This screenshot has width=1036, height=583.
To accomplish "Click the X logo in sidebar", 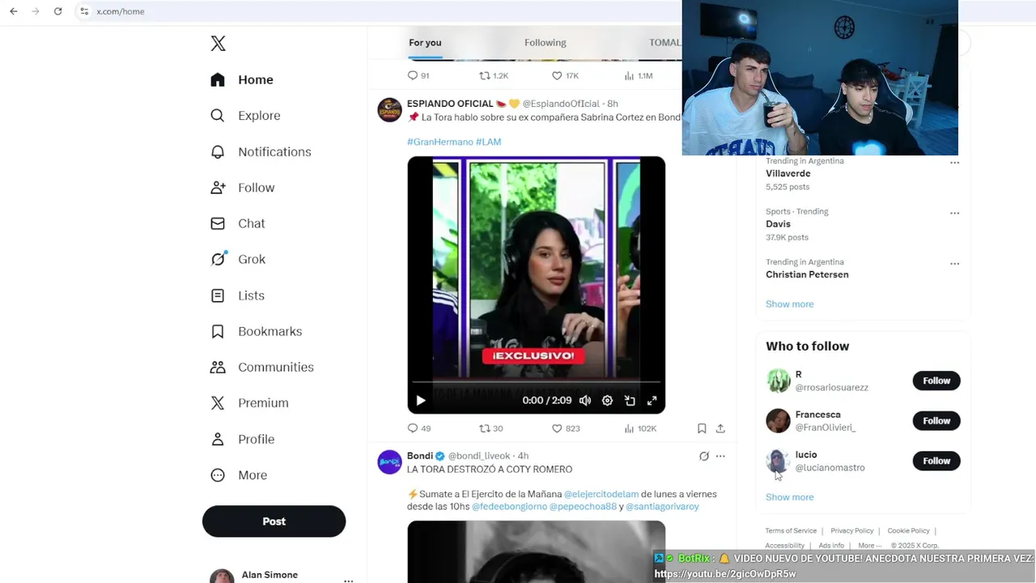I will [x=218, y=44].
